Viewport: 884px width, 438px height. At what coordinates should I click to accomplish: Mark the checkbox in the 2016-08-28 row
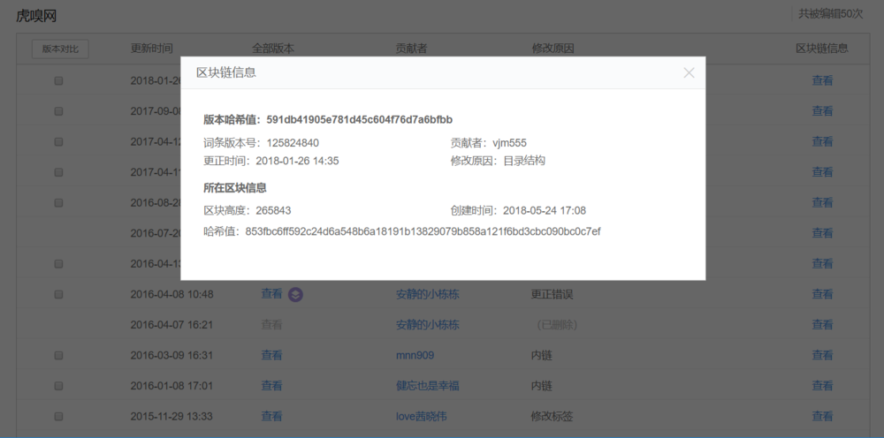pyautogui.click(x=58, y=203)
